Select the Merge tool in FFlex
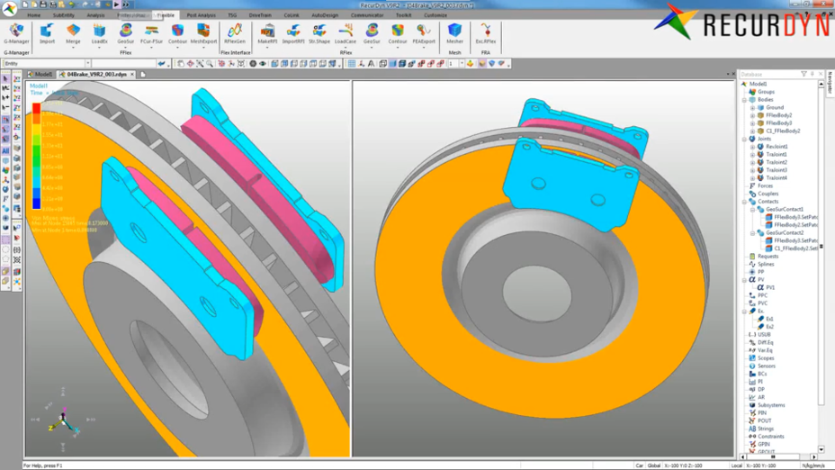835x470 pixels. pos(73,33)
